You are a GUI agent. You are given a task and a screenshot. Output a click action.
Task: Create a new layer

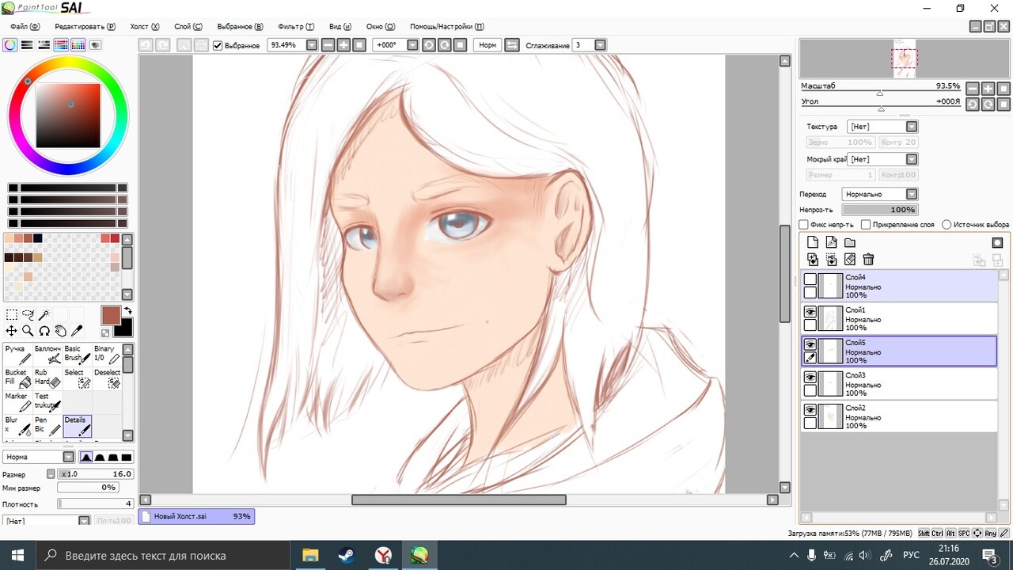(x=812, y=242)
